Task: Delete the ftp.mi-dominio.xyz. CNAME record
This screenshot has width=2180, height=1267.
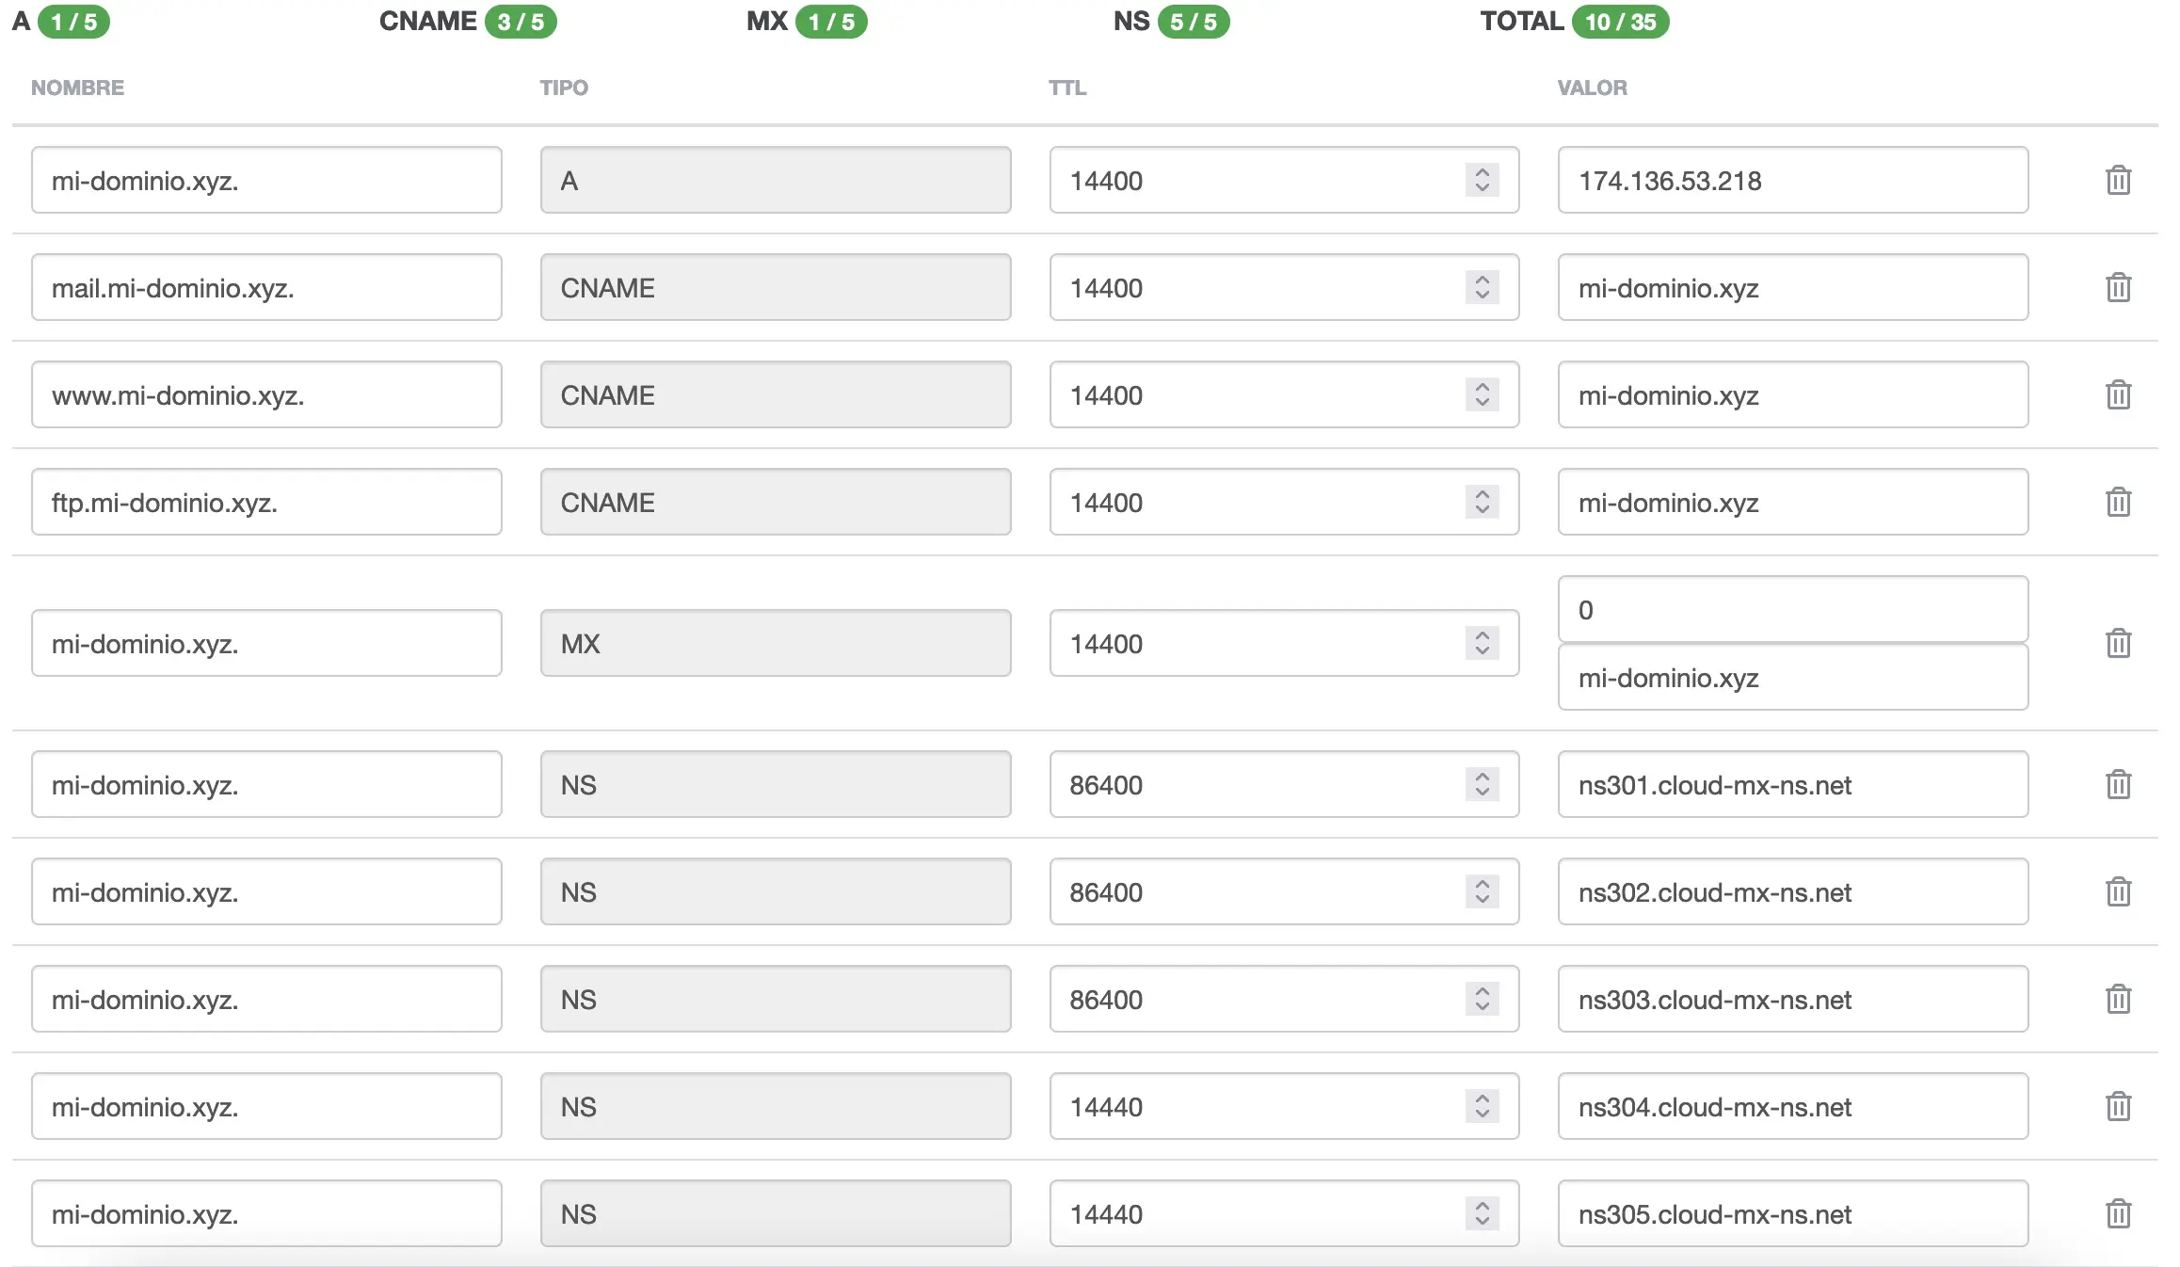Action: (x=2118, y=502)
